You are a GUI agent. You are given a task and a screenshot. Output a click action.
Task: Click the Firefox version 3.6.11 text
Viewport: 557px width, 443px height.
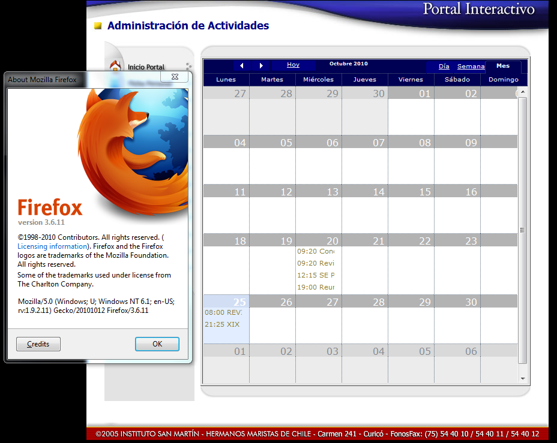[41, 222]
